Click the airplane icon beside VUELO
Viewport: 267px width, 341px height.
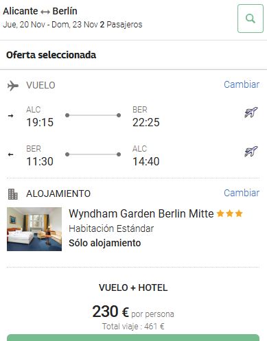pyautogui.click(x=13, y=86)
